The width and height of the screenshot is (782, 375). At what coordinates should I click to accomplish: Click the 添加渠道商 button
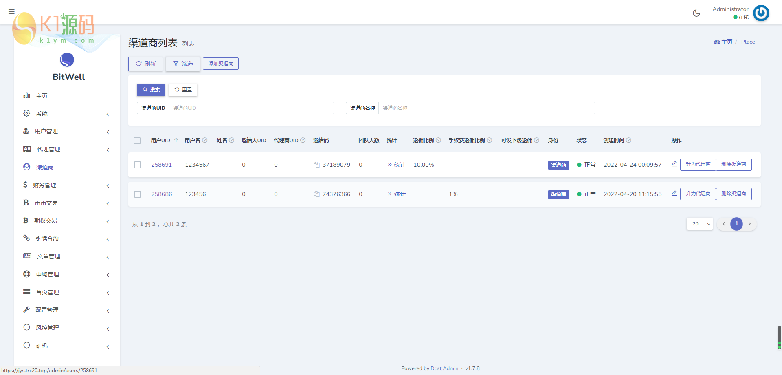pyautogui.click(x=221, y=64)
